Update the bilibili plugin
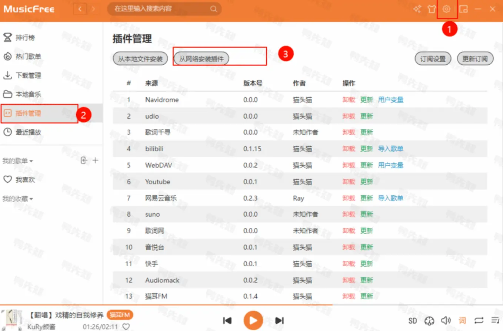This screenshot has width=503, height=331. pyautogui.click(x=367, y=149)
